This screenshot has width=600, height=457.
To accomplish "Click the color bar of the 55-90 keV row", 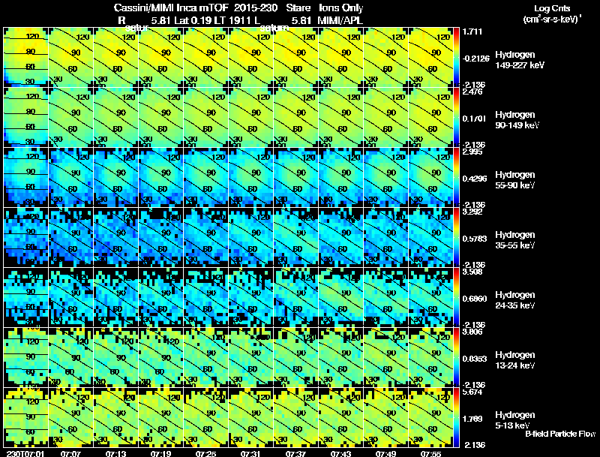I will click(x=456, y=177).
